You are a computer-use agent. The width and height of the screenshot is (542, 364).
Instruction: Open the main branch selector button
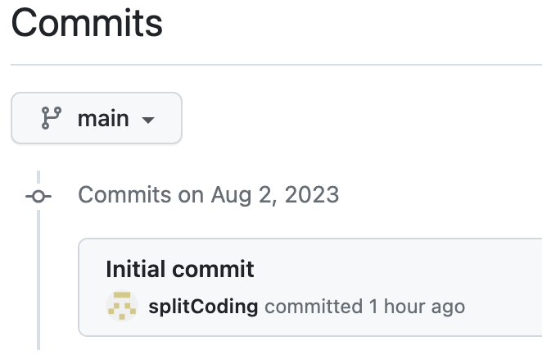97,118
